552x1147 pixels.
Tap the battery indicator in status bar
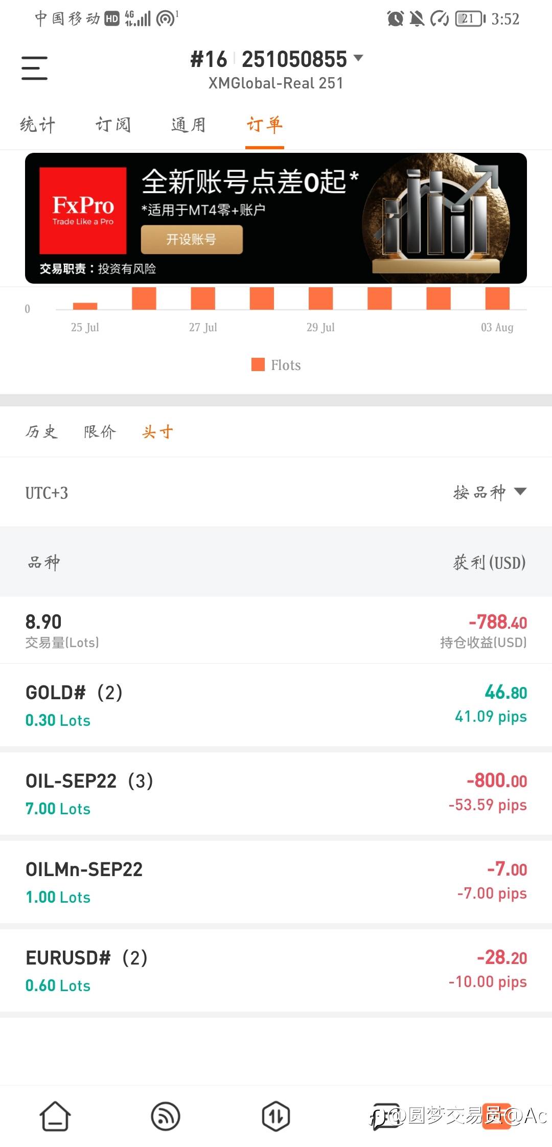click(470, 19)
